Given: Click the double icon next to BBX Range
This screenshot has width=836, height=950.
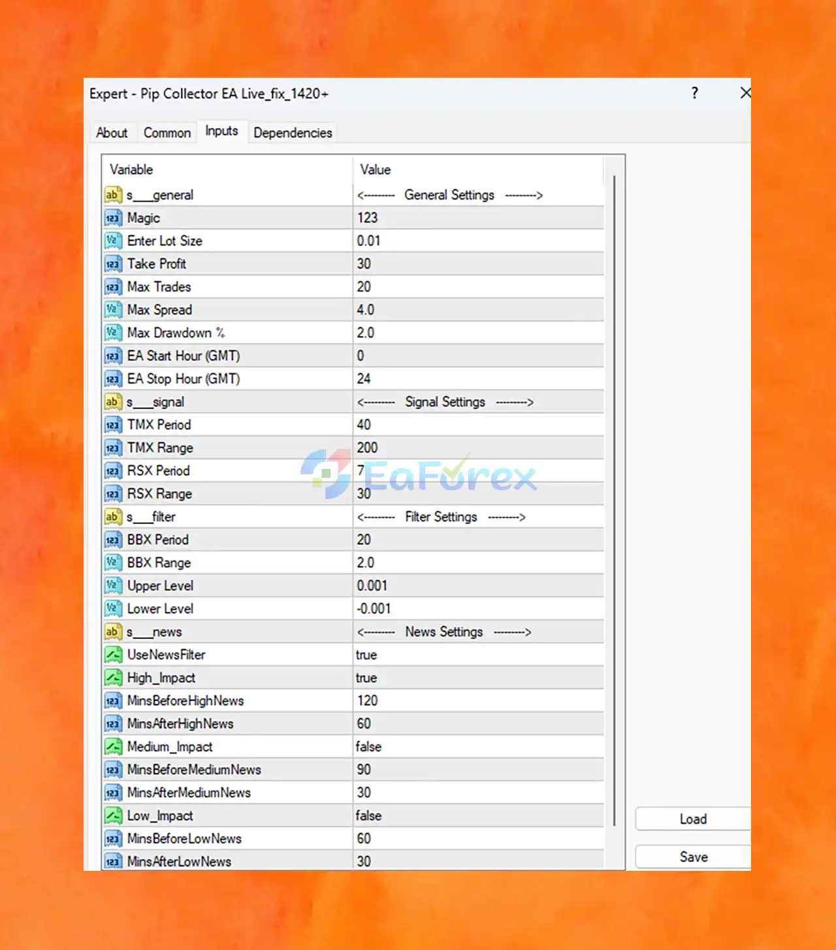Looking at the screenshot, I should tap(113, 563).
